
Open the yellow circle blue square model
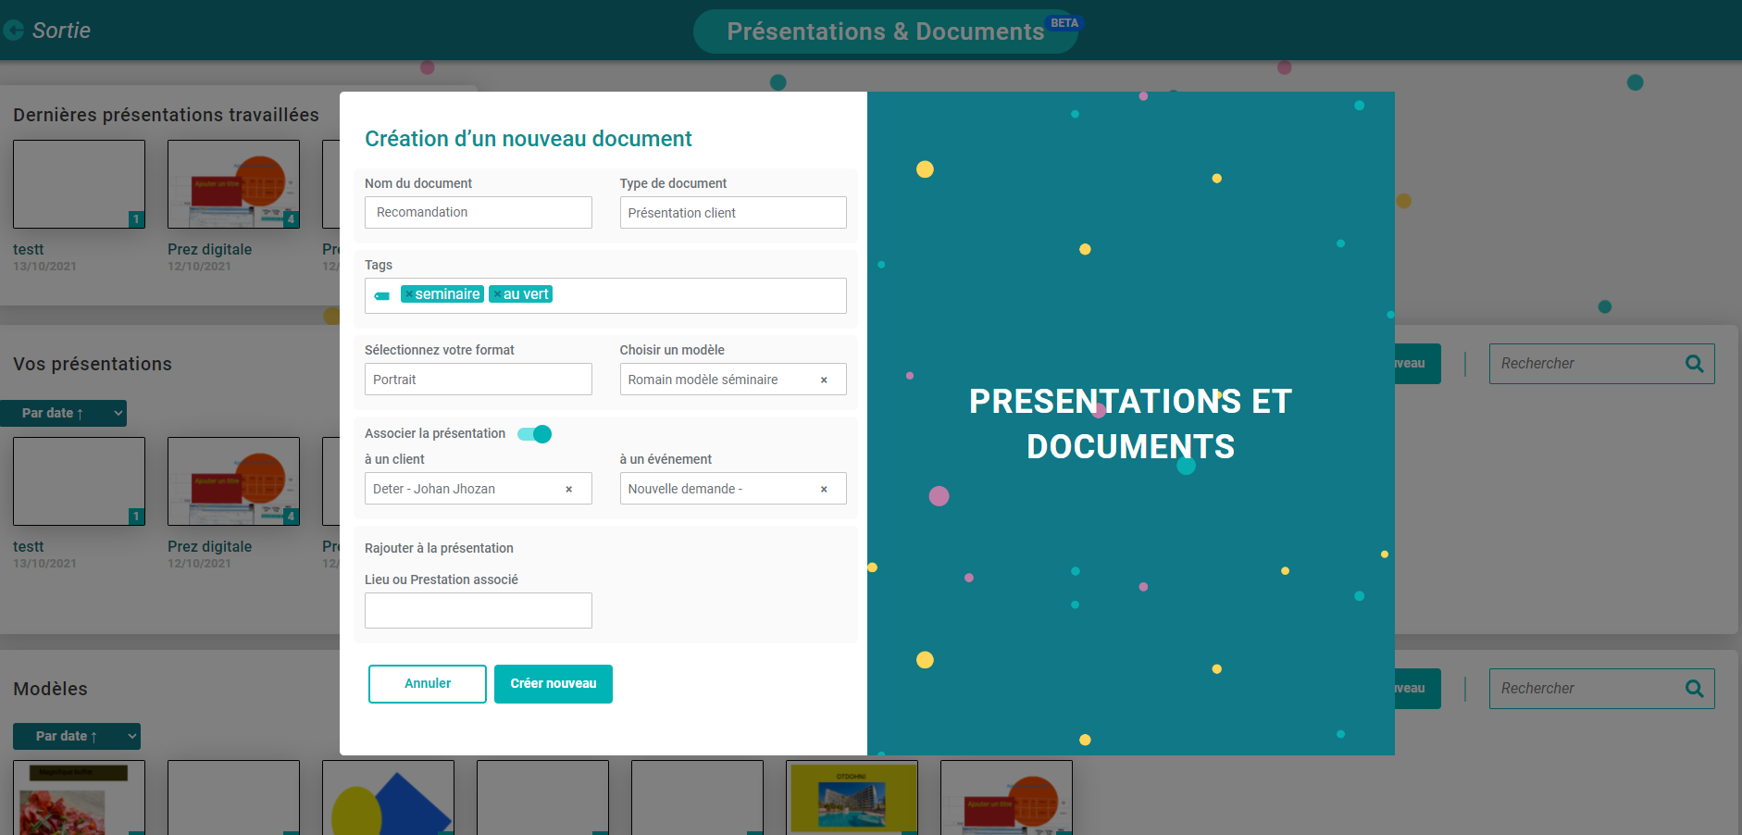388,798
